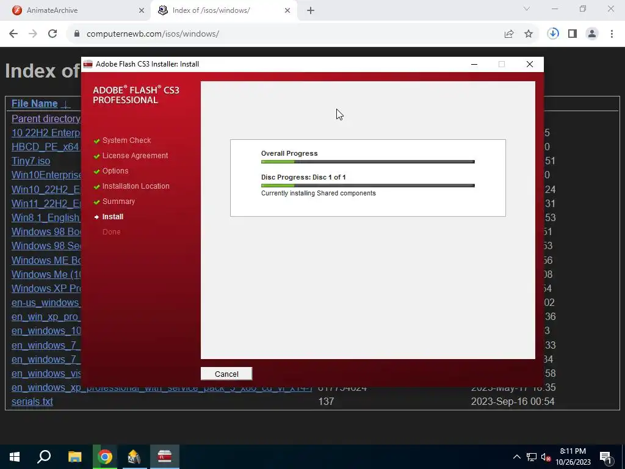Open Windows ME Boot link

coord(46,260)
